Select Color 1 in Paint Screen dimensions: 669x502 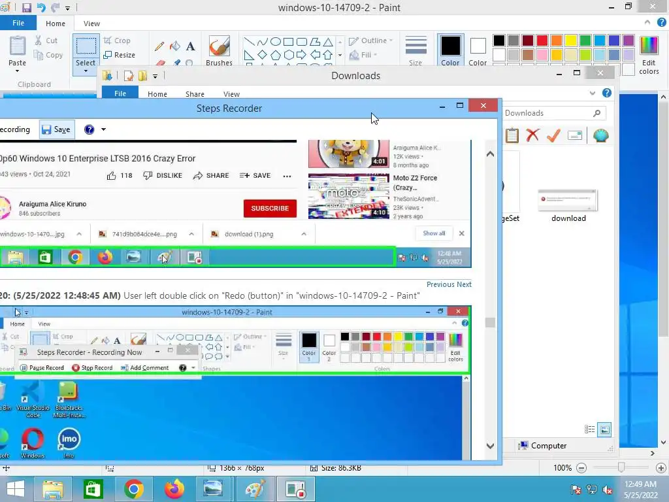coord(450,50)
